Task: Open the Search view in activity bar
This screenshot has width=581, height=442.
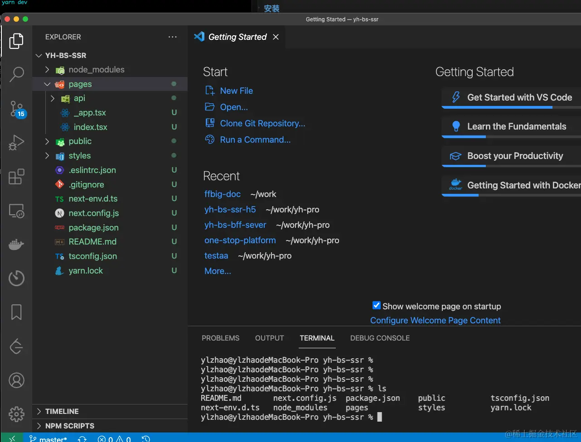Action: coord(17,74)
